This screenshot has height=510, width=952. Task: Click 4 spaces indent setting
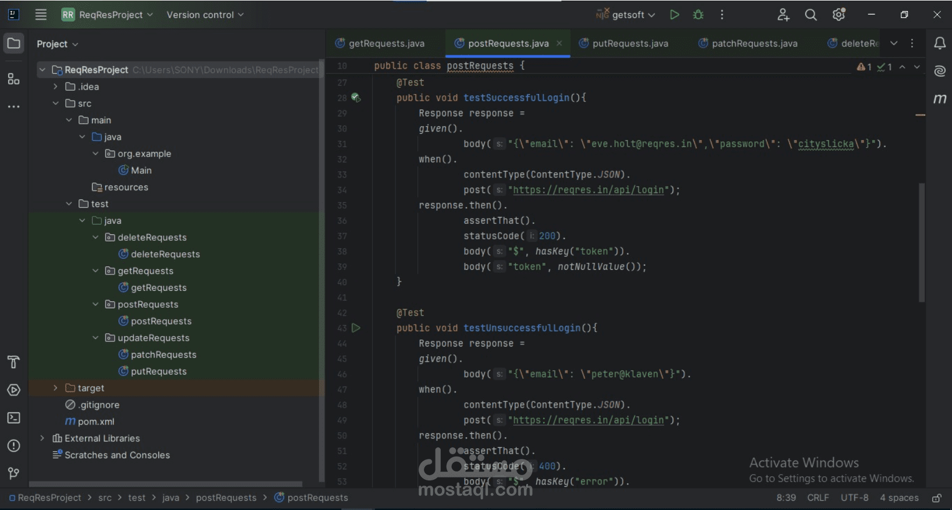(899, 498)
